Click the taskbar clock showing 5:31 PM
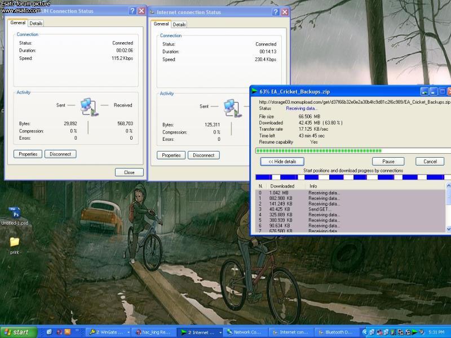The width and height of the screenshot is (451, 338). 436,332
